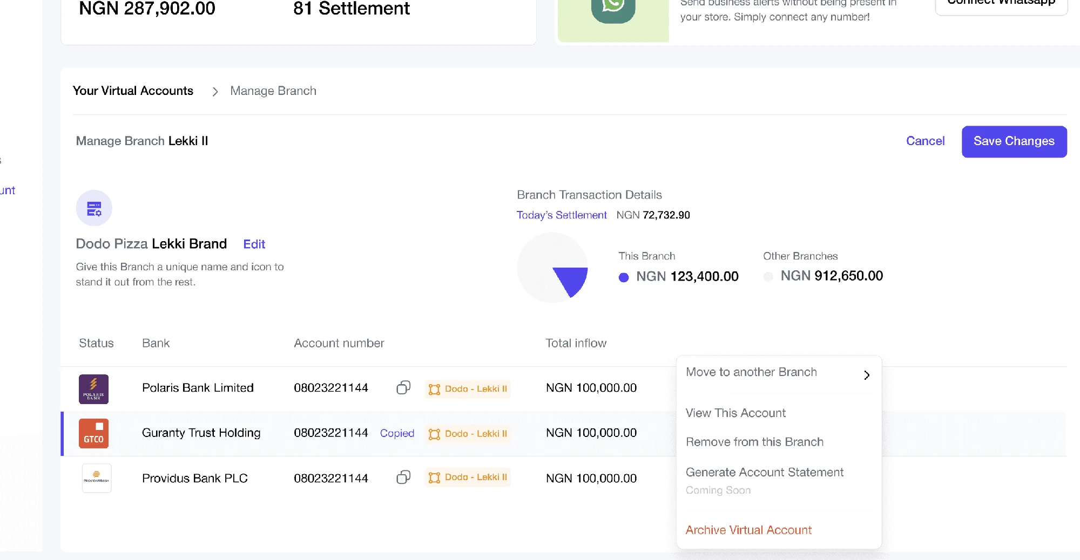Copy Polaris Bank account number
Screen dimensions: 1080x560
pos(403,387)
